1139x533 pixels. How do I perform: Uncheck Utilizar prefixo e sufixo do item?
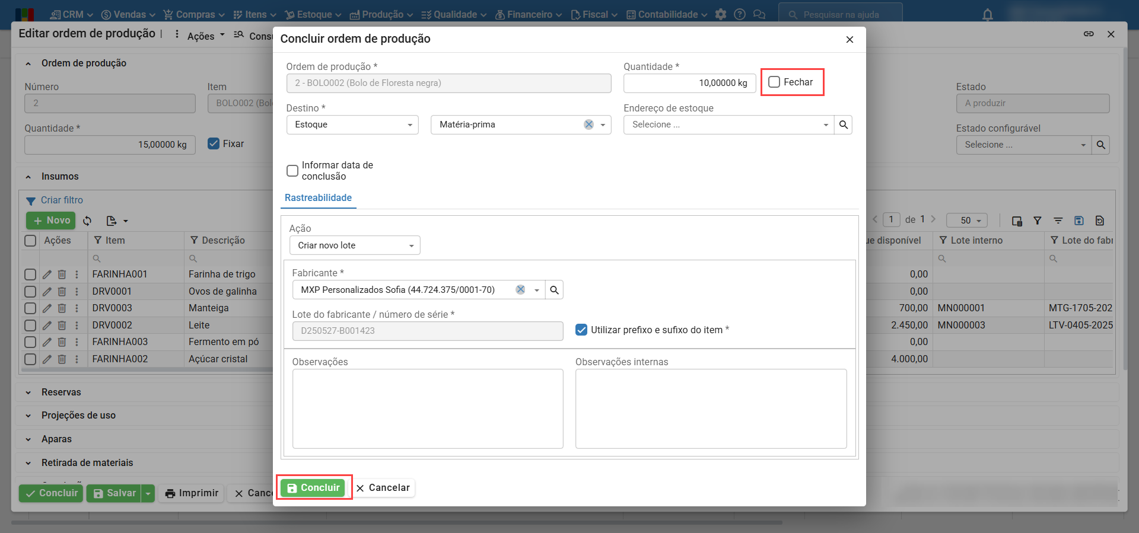[581, 330]
